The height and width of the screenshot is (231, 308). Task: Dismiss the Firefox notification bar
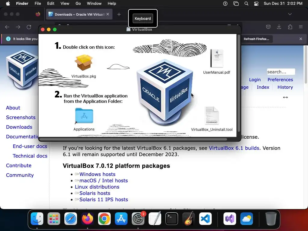click(x=301, y=39)
